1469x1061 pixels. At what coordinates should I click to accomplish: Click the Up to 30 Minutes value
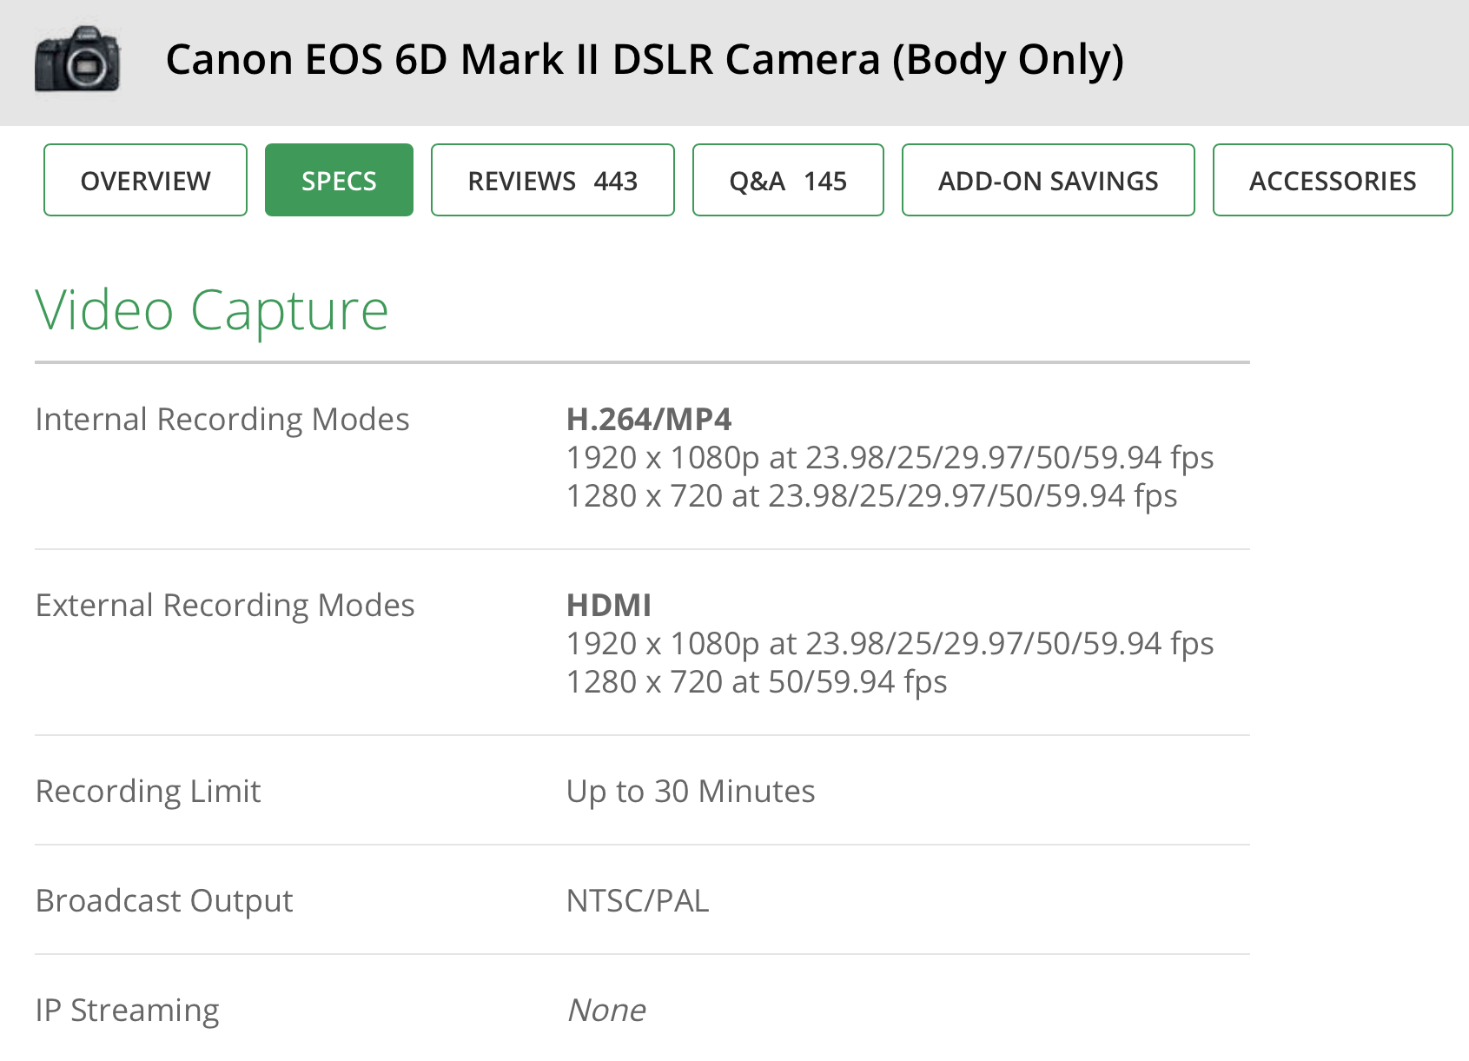click(x=691, y=792)
